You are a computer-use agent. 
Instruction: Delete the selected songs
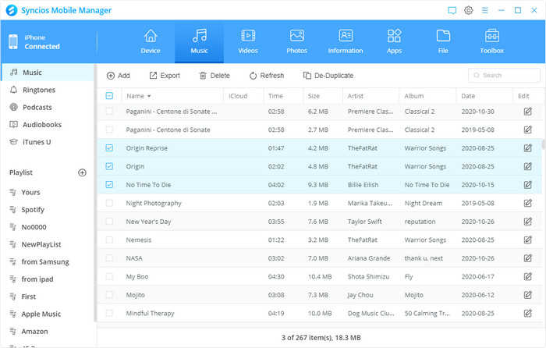click(x=214, y=76)
